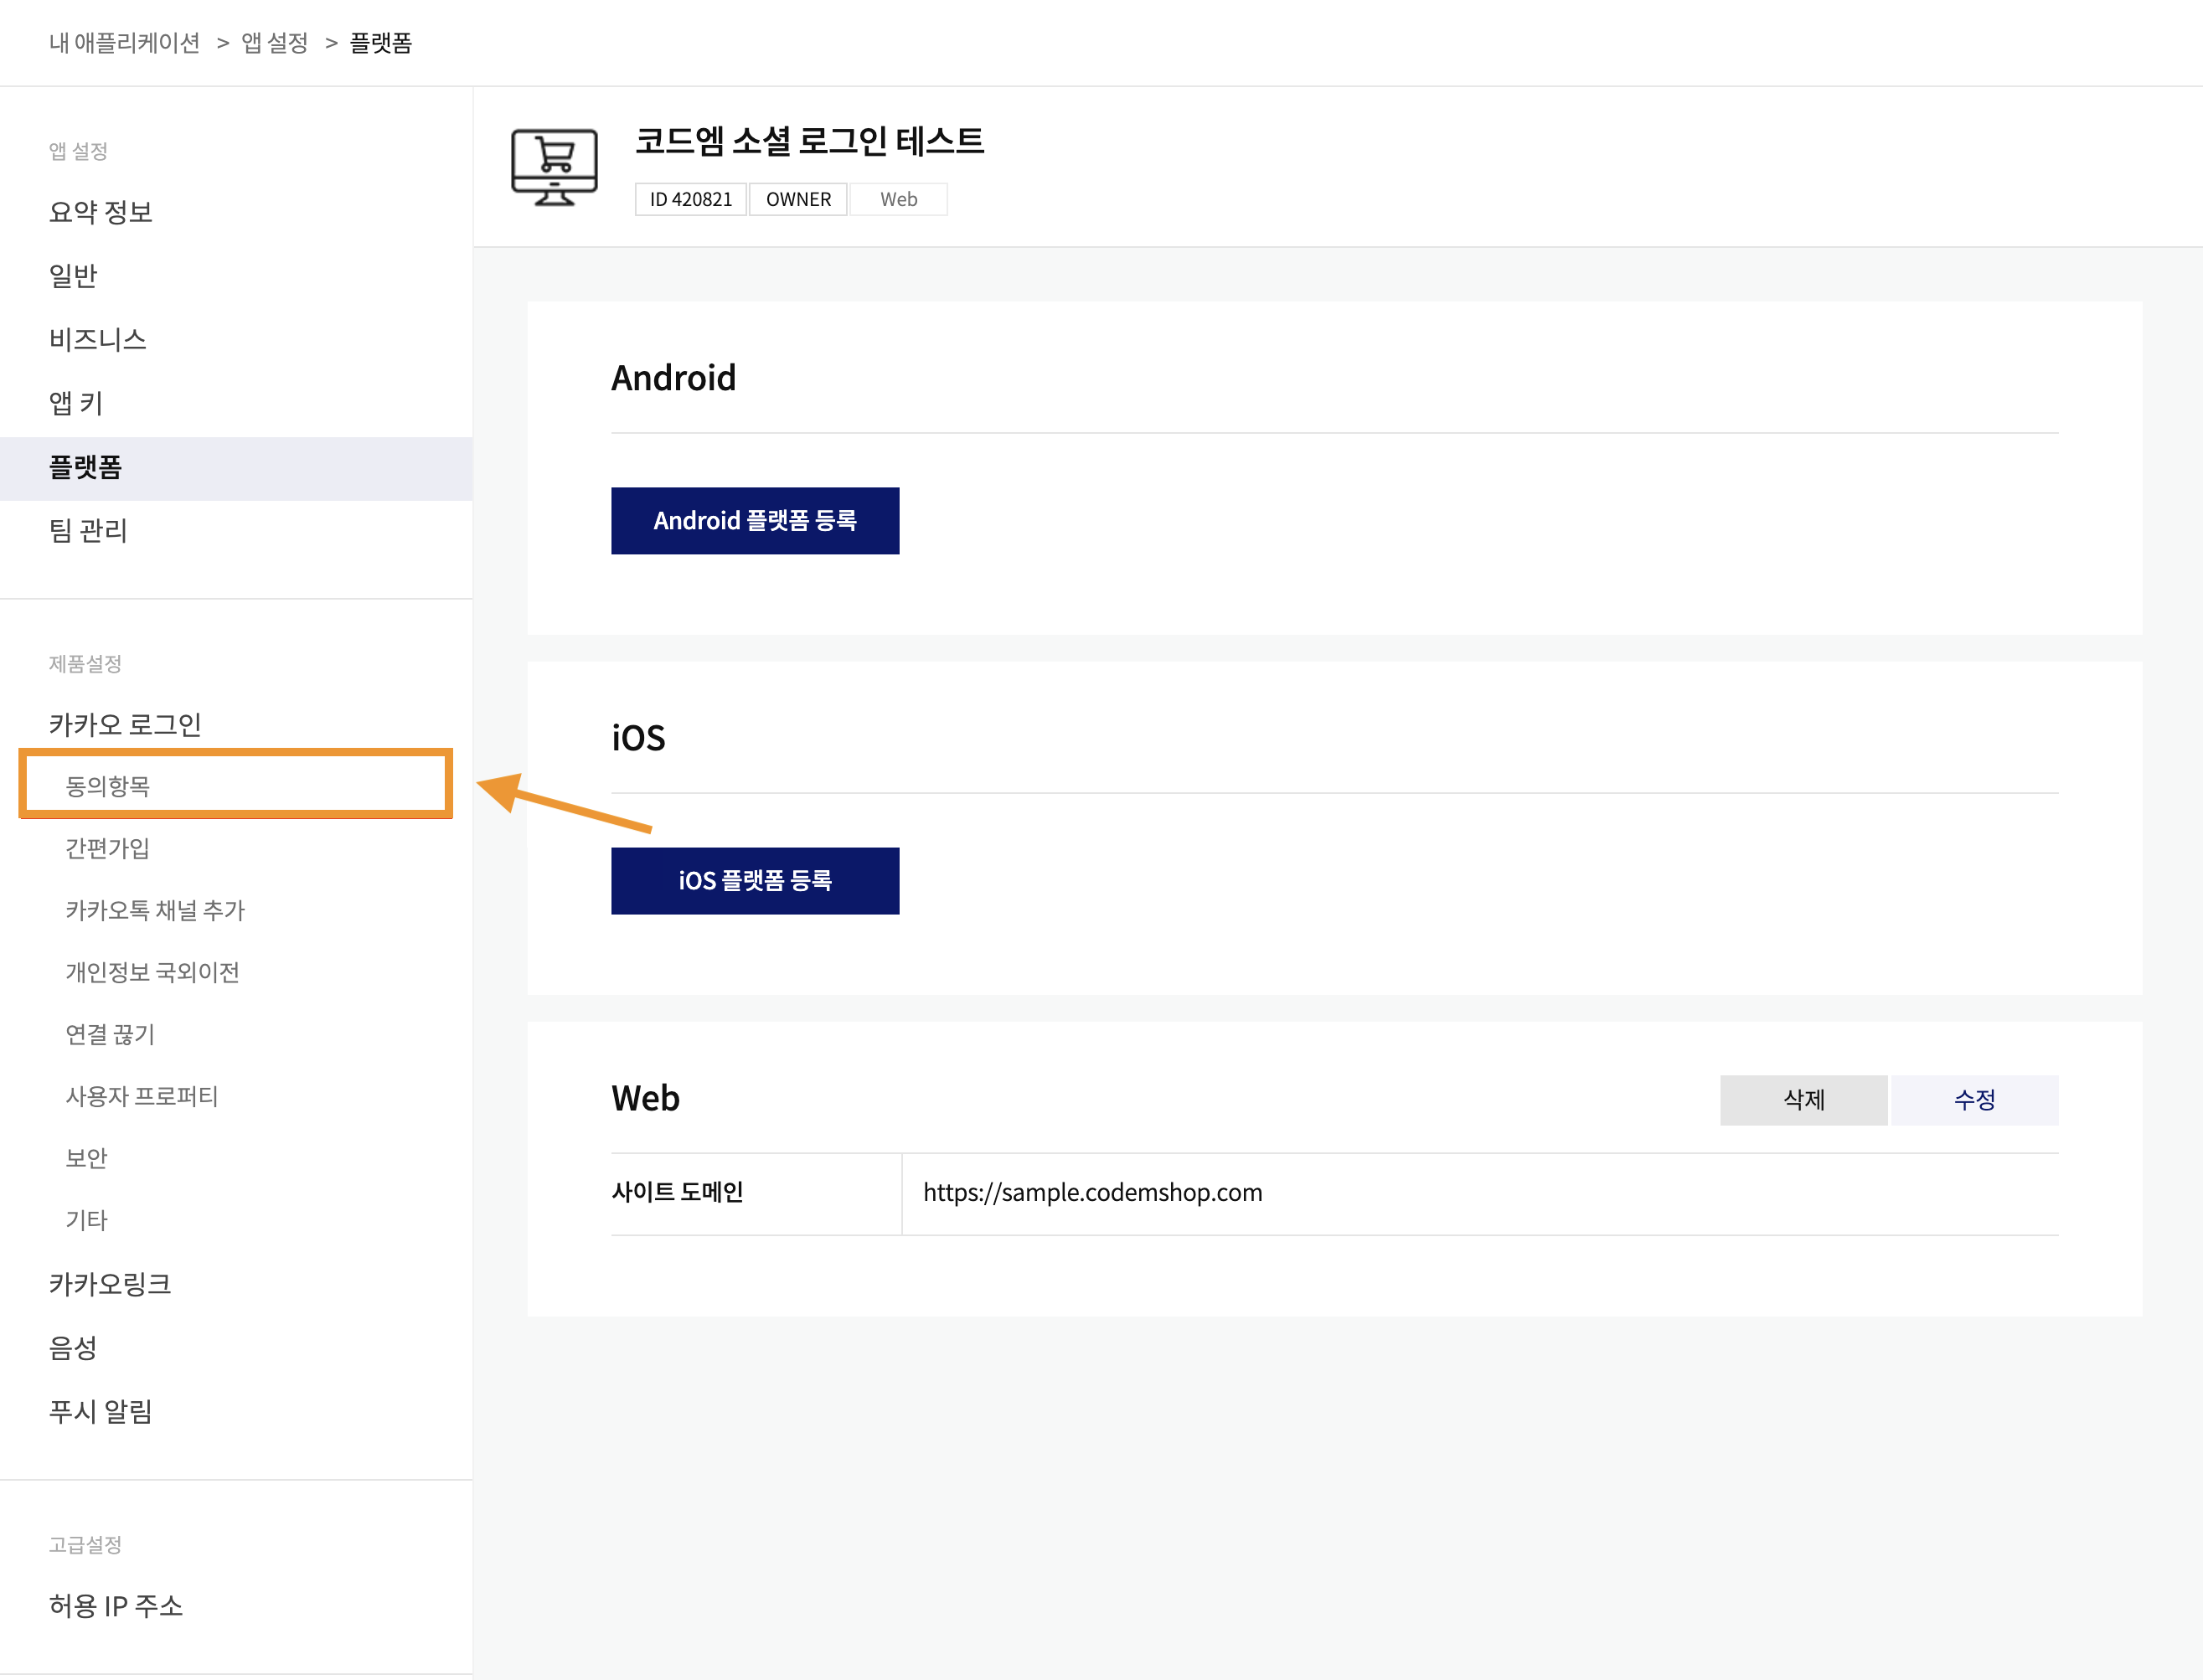The width and height of the screenshot is (2203, 1680).
Task: Click the 코드엠 소셜 로그인 테스트 title
Action: pyautogui.click(x=809, y=141)
